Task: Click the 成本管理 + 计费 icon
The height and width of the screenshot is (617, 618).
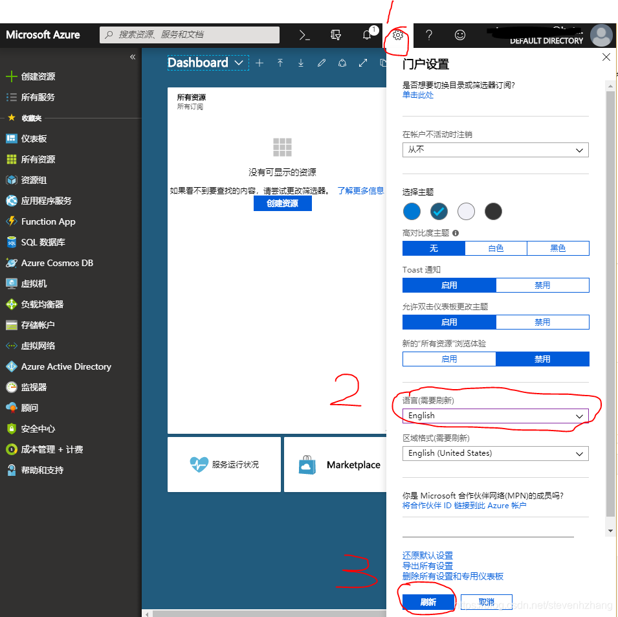Action: click(12, 449)
